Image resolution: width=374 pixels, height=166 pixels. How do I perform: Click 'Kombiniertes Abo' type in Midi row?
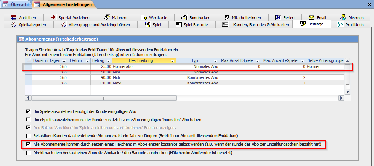(x=197, y=77)
